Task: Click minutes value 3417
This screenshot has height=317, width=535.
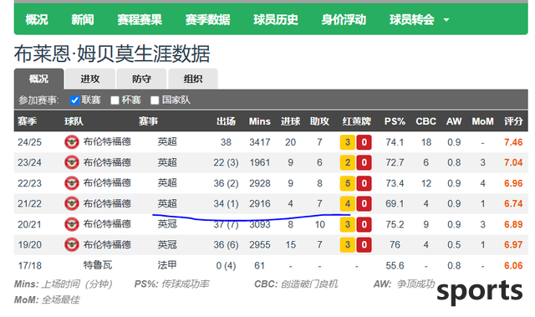Action: click(260, 142)
